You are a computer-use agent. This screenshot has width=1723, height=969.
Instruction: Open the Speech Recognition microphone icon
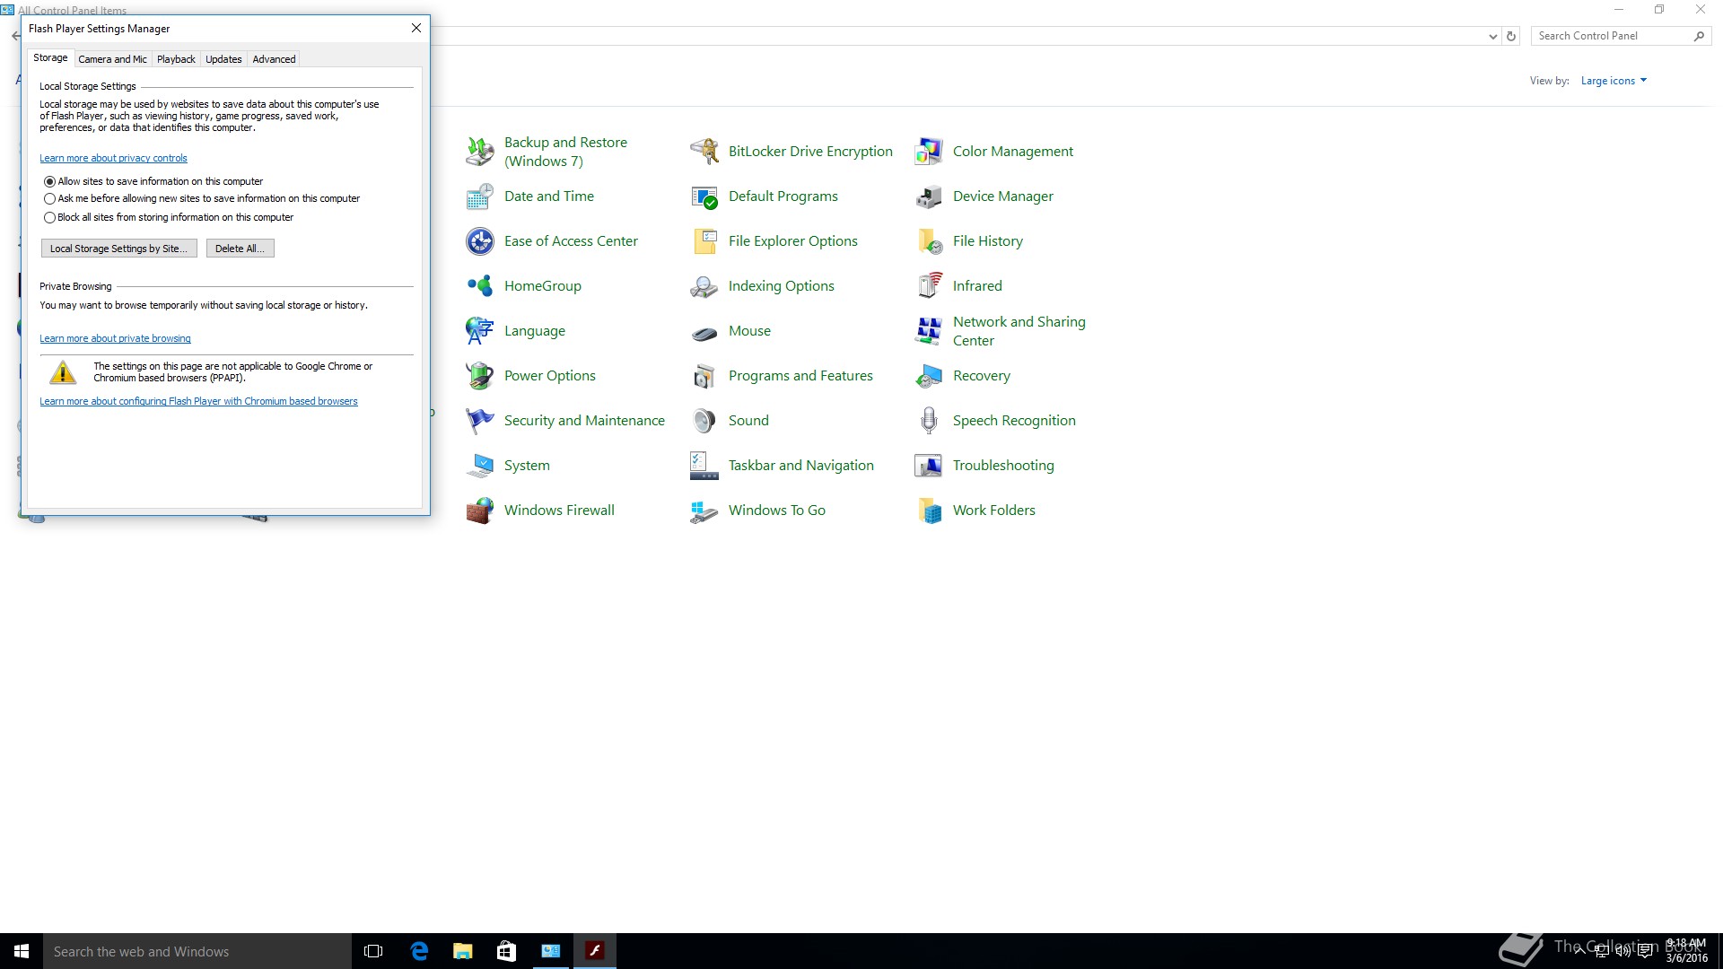(x=929, y=421)
